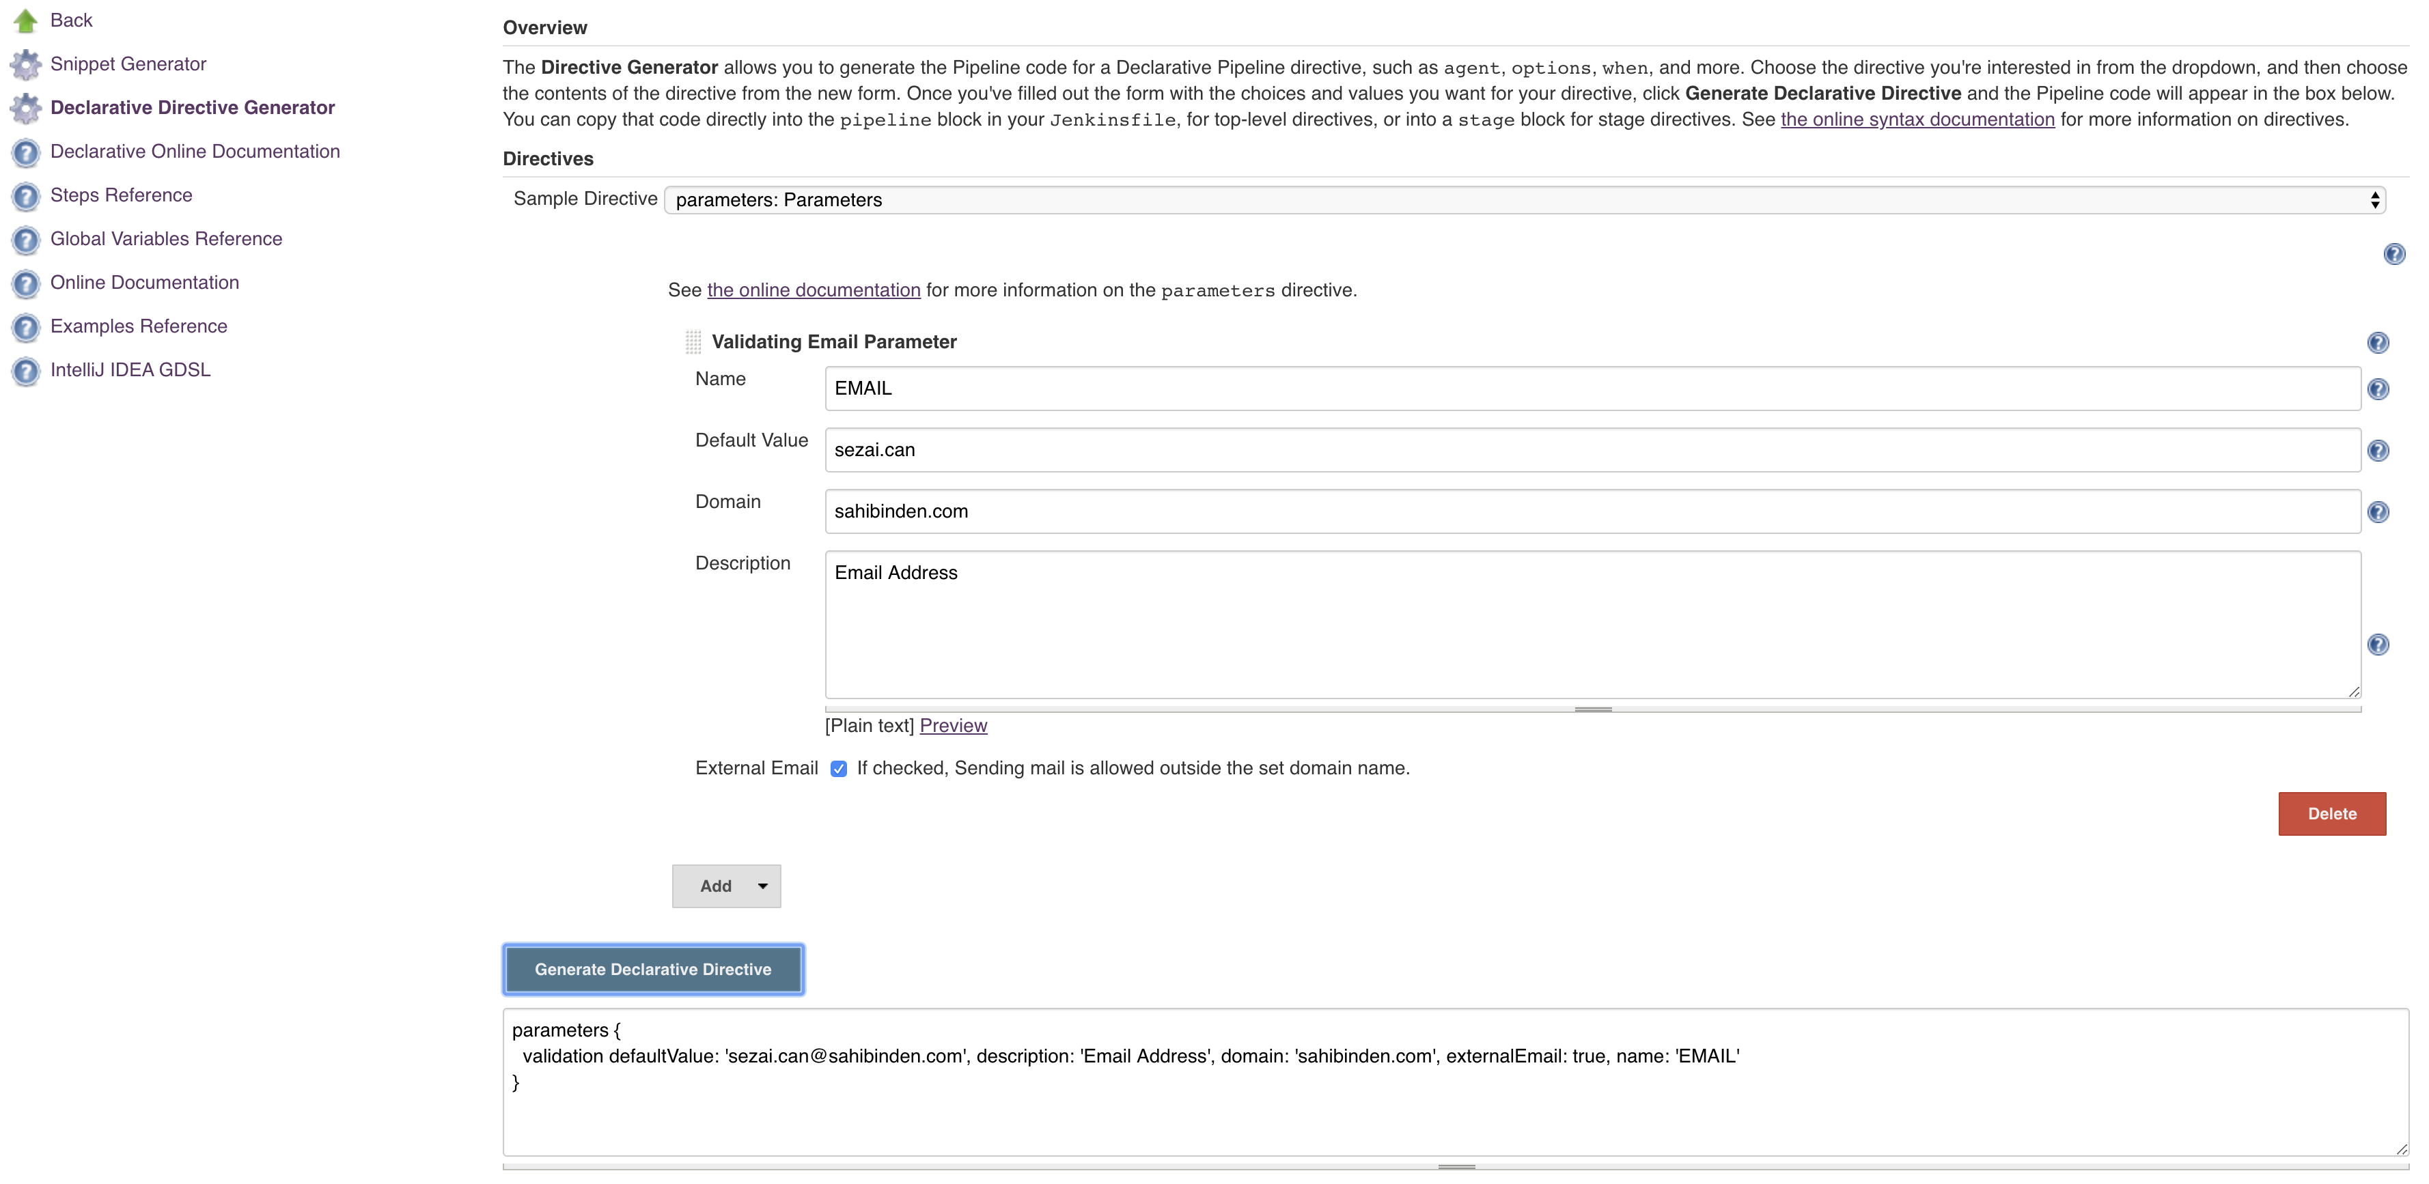This screenshot has height=1184, width=2429.
Task: Click Generate Declarative Directive button
Action: pyautogui.click(x=652, y=969)
